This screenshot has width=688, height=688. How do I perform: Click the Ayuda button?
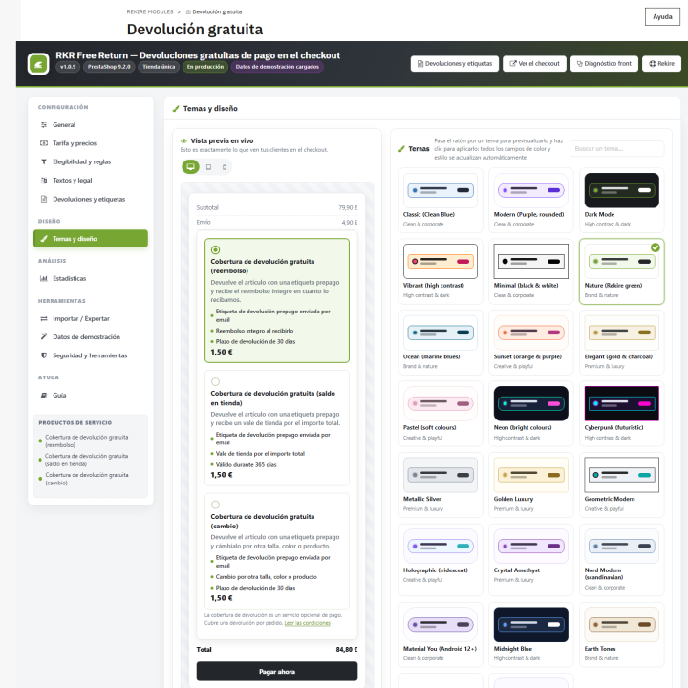pos(662,16)
